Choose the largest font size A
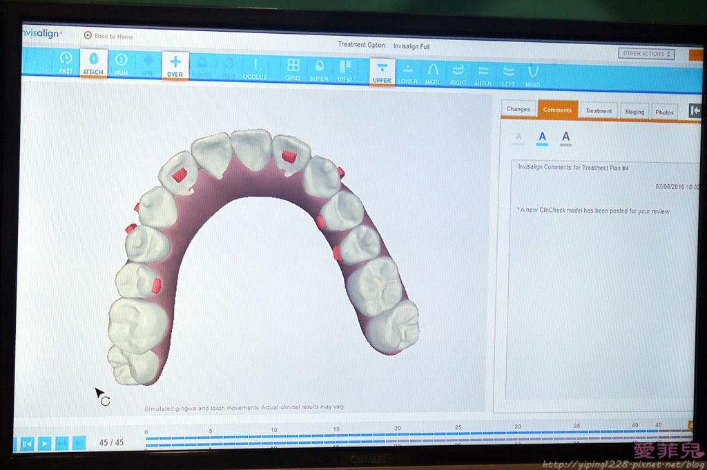The height and width of the screenshot is (470, 707). pyautogui.click(x=566, y=137)
